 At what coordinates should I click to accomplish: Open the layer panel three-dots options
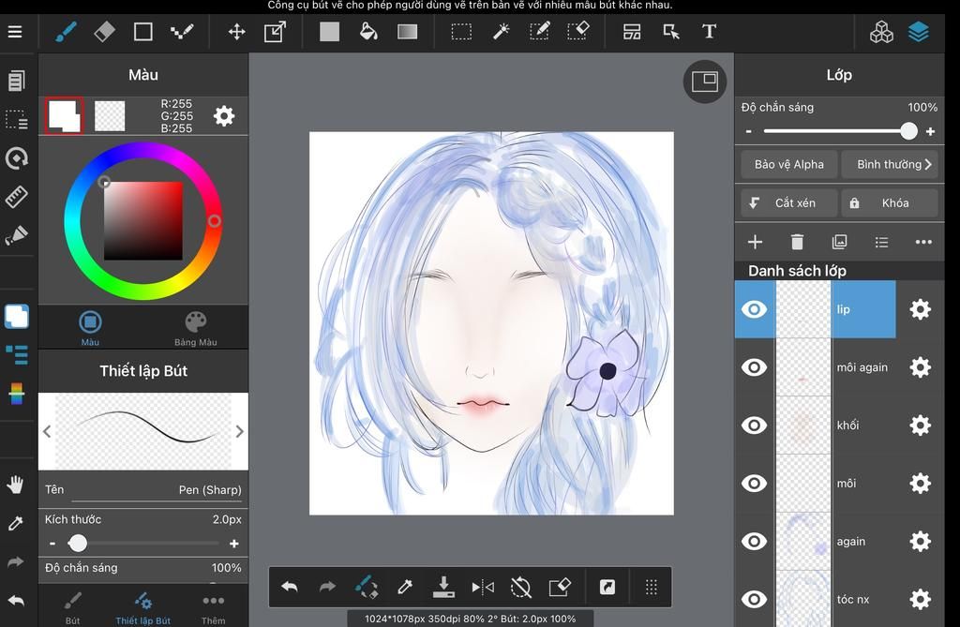923,242
